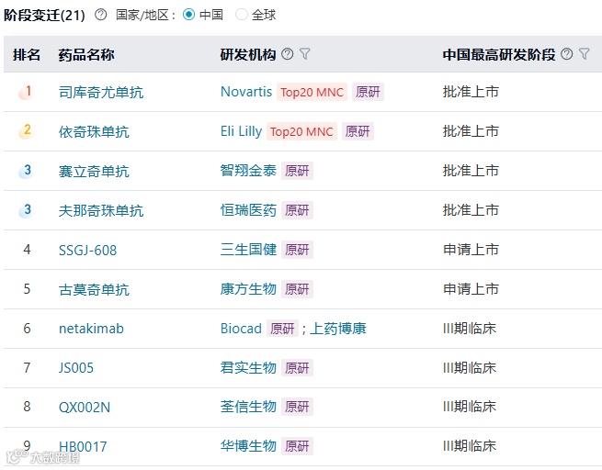
Task: Open the 上药博康 organization link
Action: tap(338, 329)
